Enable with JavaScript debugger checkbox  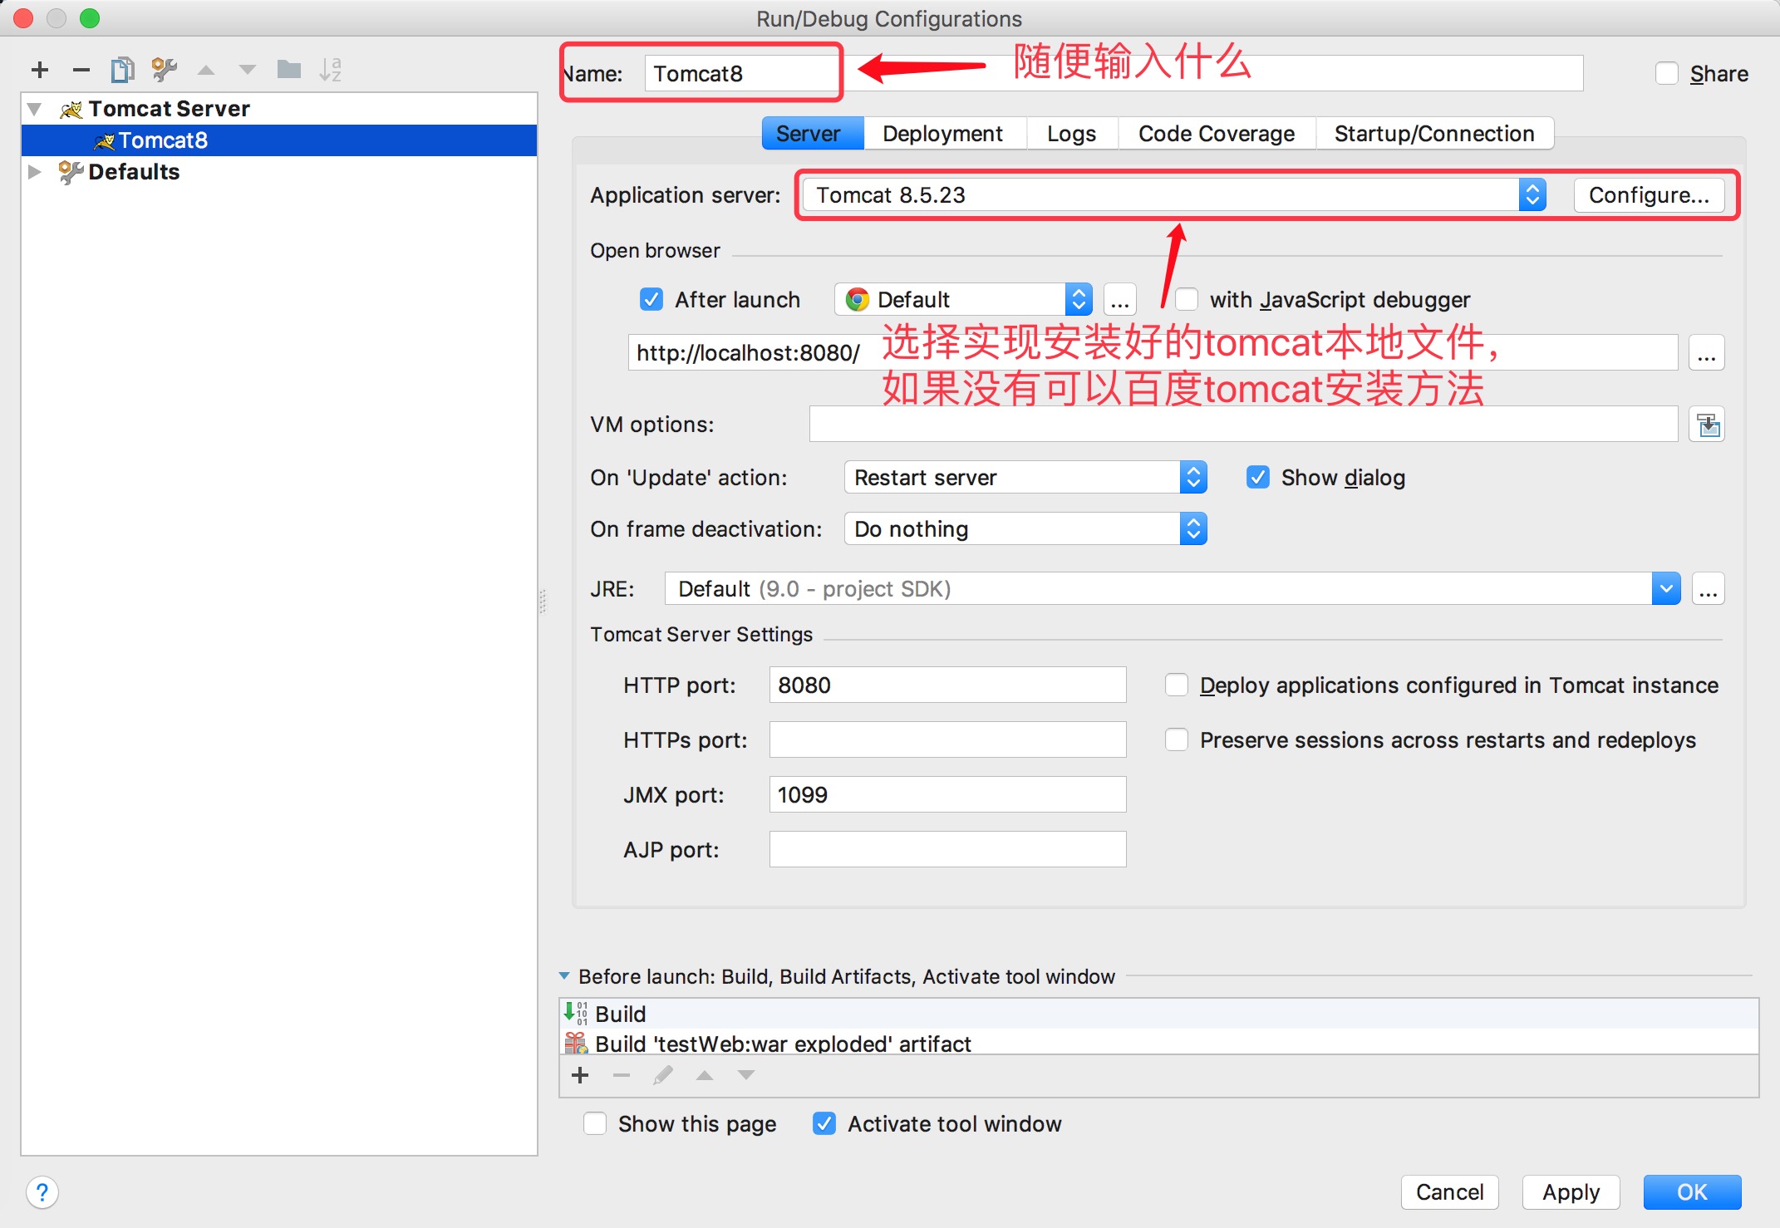[x=1187, y=299]
